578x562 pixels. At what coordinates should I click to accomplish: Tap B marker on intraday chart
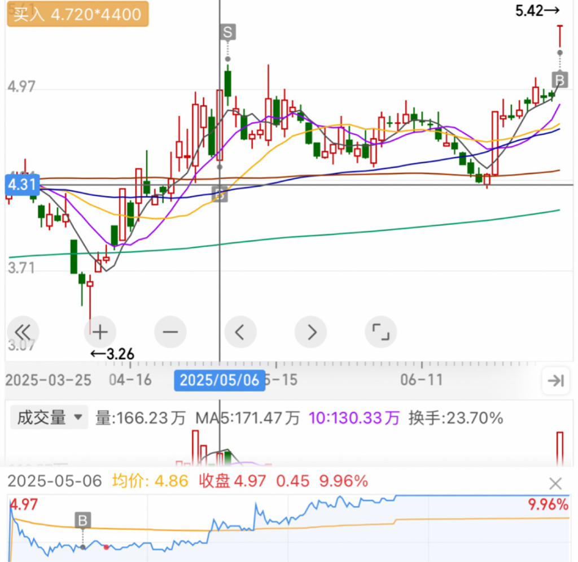(82, 520)
